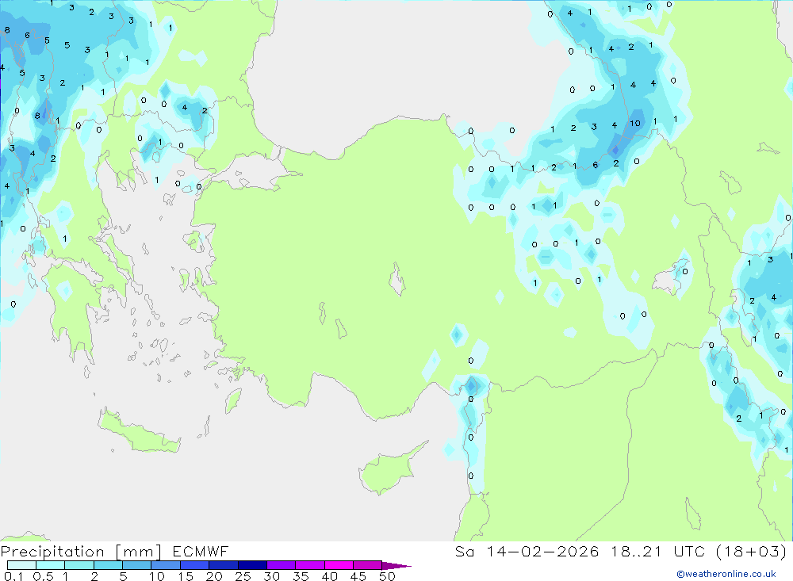Click the 30–35 mm violet legend swatch
Screen dimensions: 793x581
[x=282, y=565]
